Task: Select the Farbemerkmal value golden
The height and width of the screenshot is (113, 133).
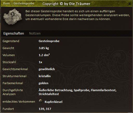Action: tap(43, 83)
